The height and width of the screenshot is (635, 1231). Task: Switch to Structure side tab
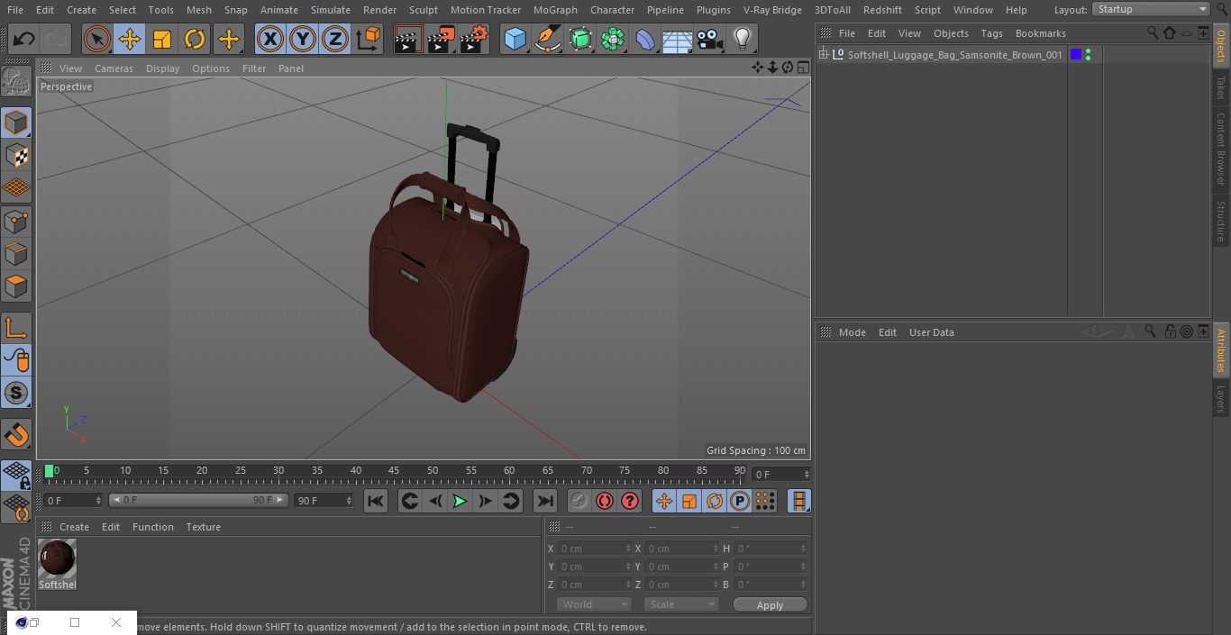click(1221, 222)
